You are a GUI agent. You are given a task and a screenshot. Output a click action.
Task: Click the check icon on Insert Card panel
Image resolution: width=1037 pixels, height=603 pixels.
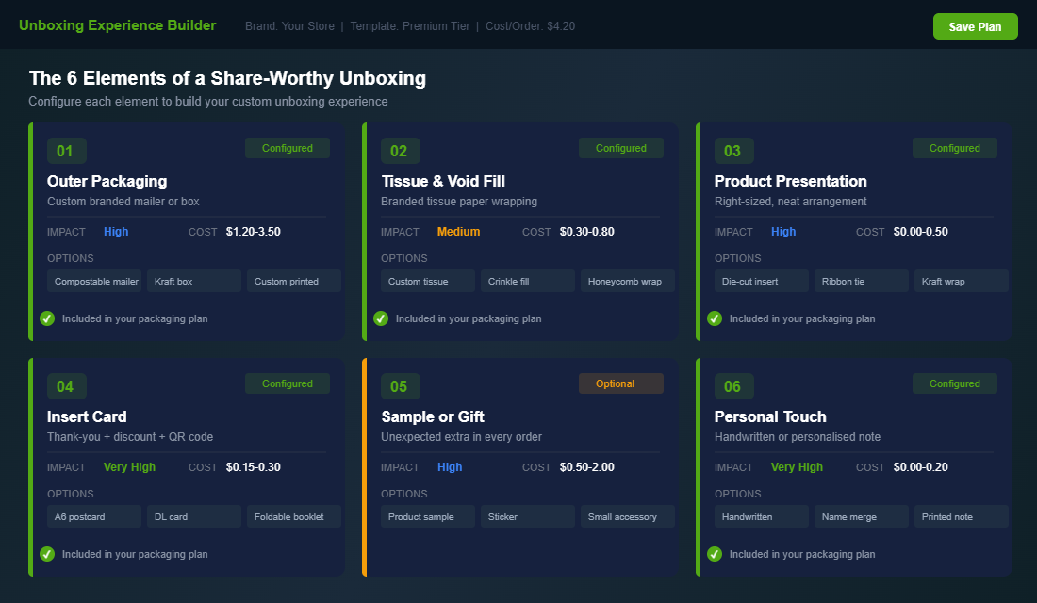coord(47,554)
